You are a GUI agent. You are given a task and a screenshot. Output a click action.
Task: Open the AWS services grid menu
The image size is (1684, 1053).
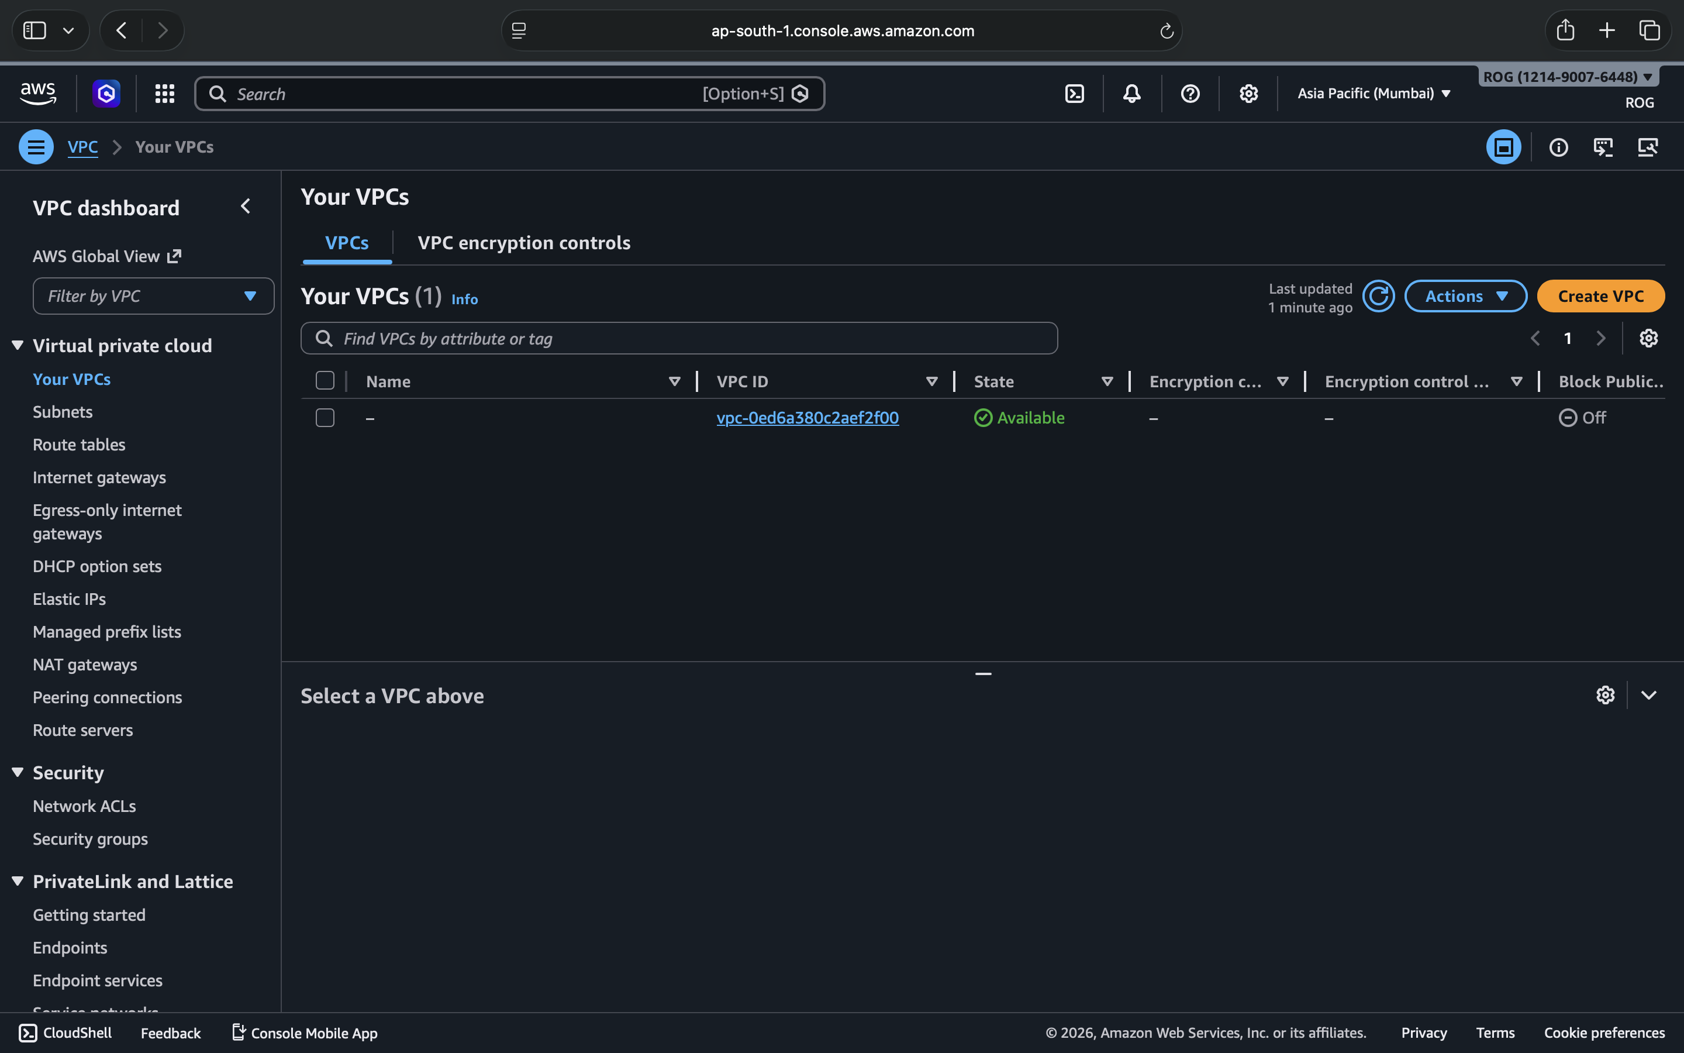coord(164,94)
